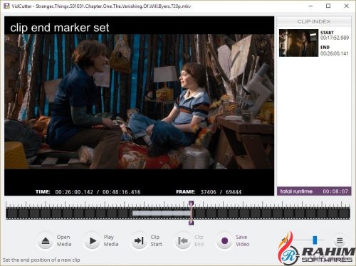The width and height of the screenshot is (356, 266).
Task: Minimize the VidCutter window
Action: [x=310, y=6]
